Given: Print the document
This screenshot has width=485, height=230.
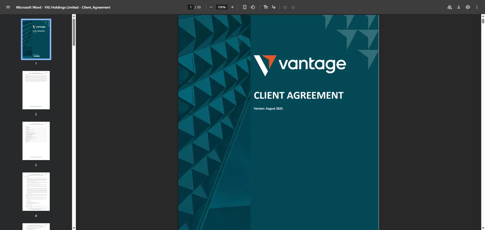Looking at the screenshot, I should [468, 7].
